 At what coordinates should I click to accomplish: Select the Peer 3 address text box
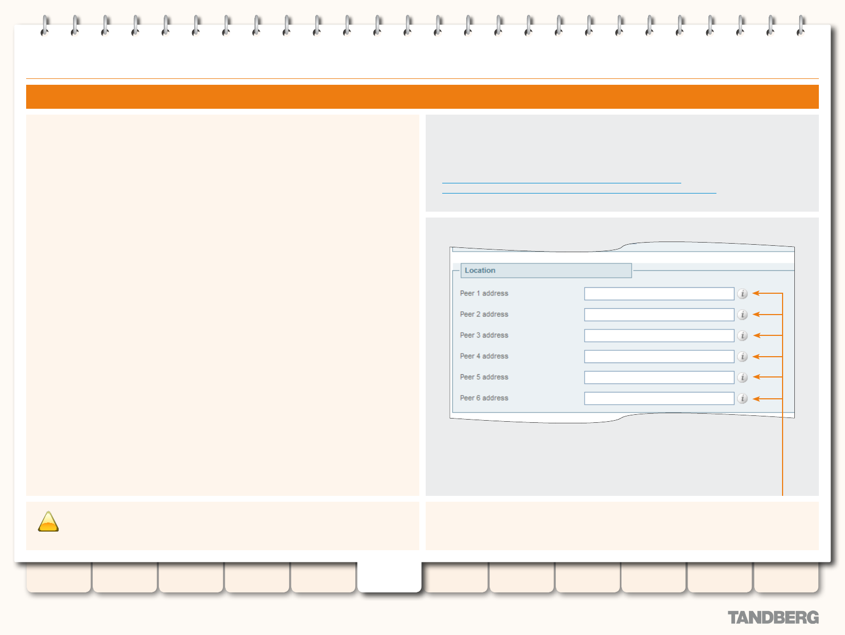(x=659, y=335)
